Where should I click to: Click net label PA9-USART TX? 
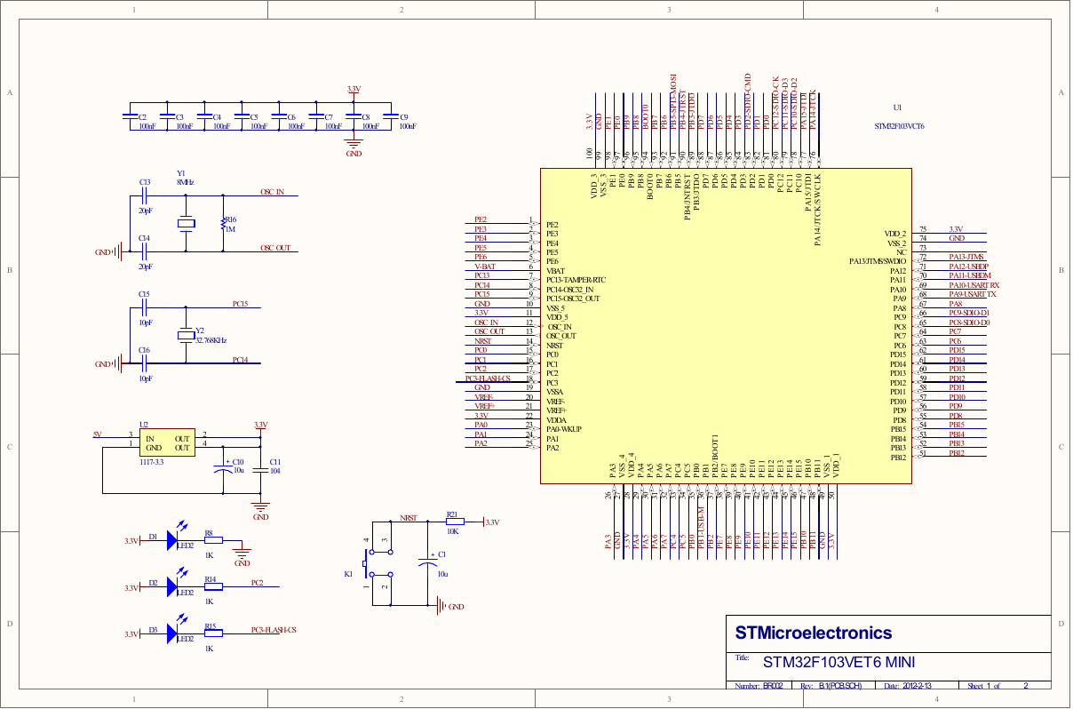[x=973, y=294]
